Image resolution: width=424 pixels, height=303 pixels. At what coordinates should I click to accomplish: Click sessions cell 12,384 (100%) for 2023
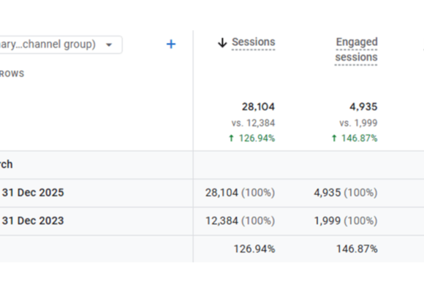(x=240, y=221)
